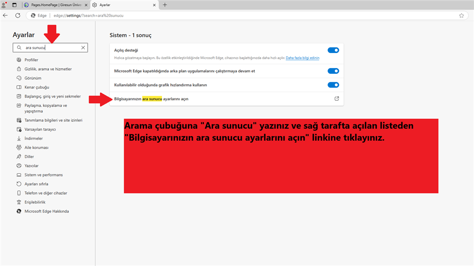Click the browser back arrow icon
474x266 pixels.
[5, 15]
